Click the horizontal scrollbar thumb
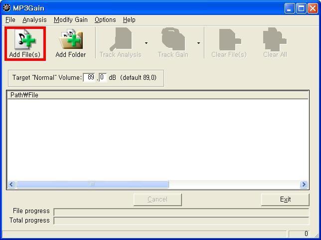Image resolution: width=321 pixels, height=240 pixels. click(92, 184)
